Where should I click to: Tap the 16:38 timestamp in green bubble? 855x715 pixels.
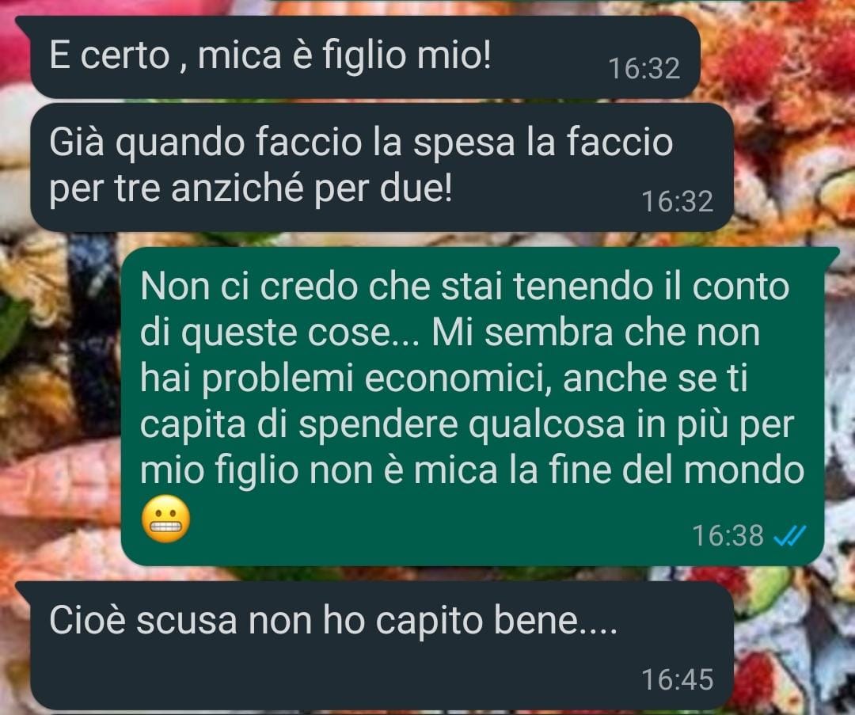pos(728,535)
